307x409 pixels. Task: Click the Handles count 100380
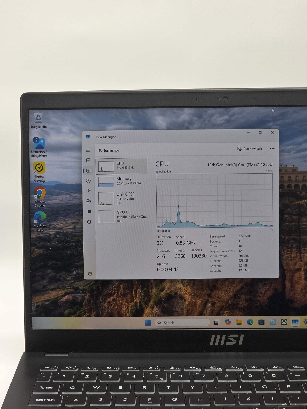(x=199, y=256)
